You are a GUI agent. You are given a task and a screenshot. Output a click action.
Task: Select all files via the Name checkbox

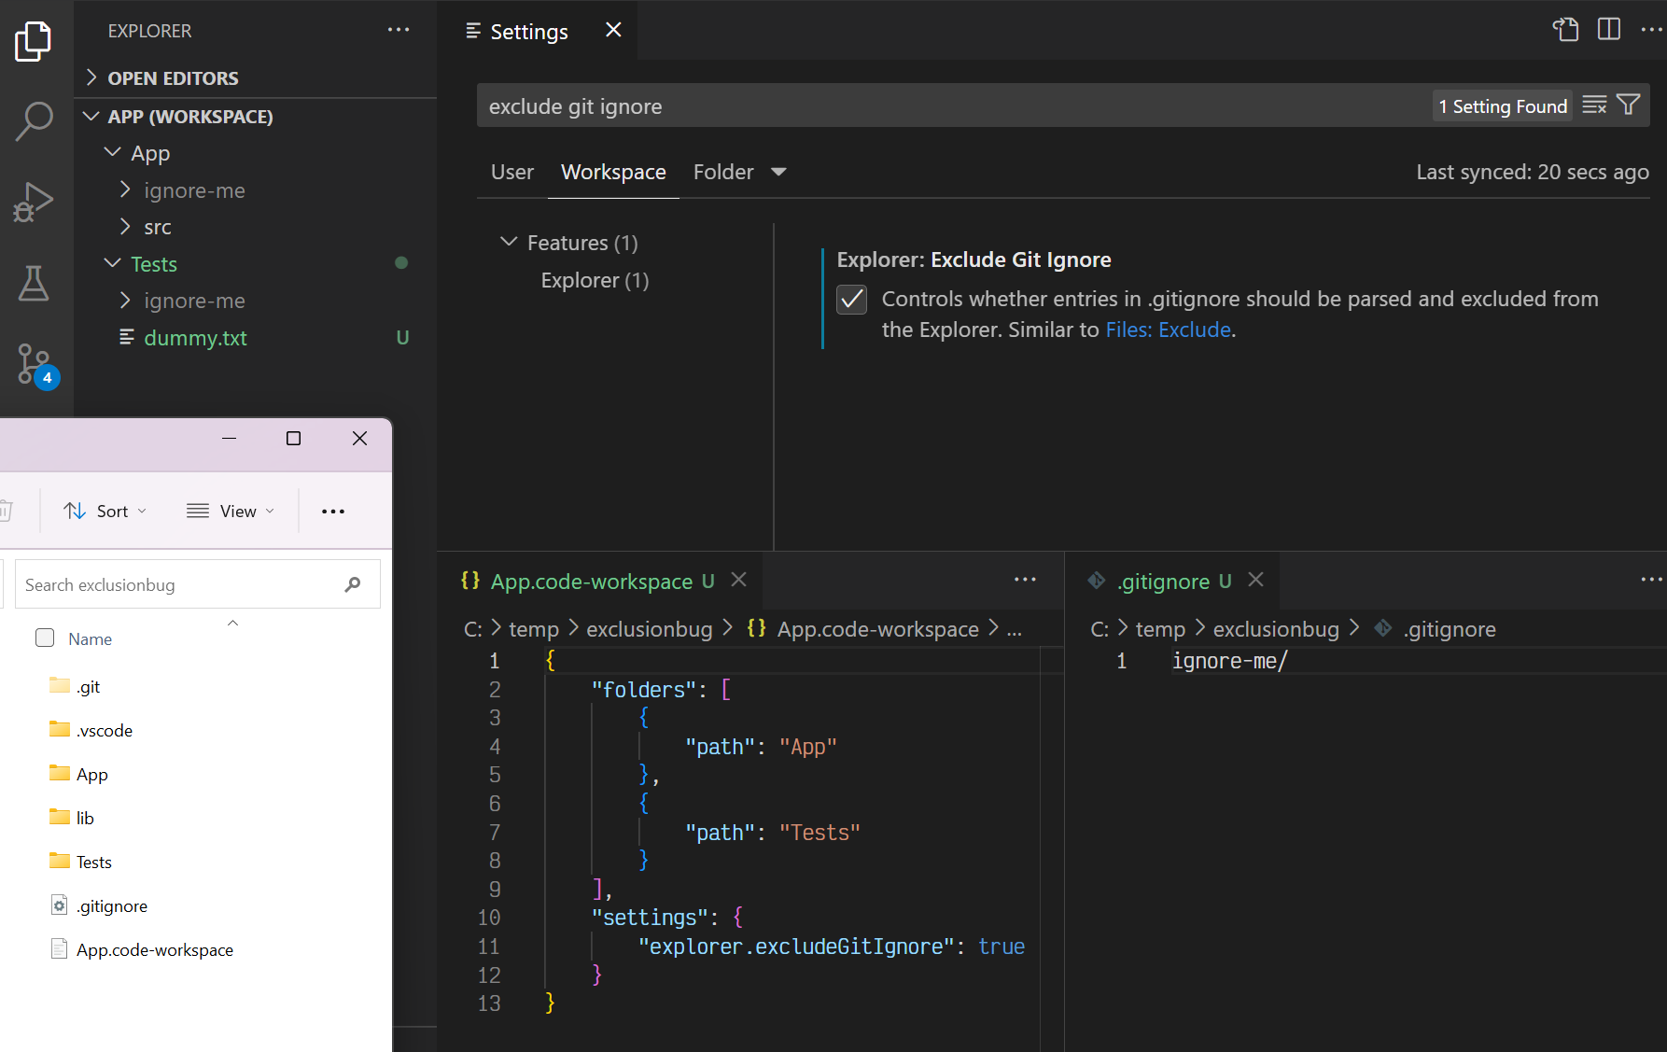tap(44, 638)
